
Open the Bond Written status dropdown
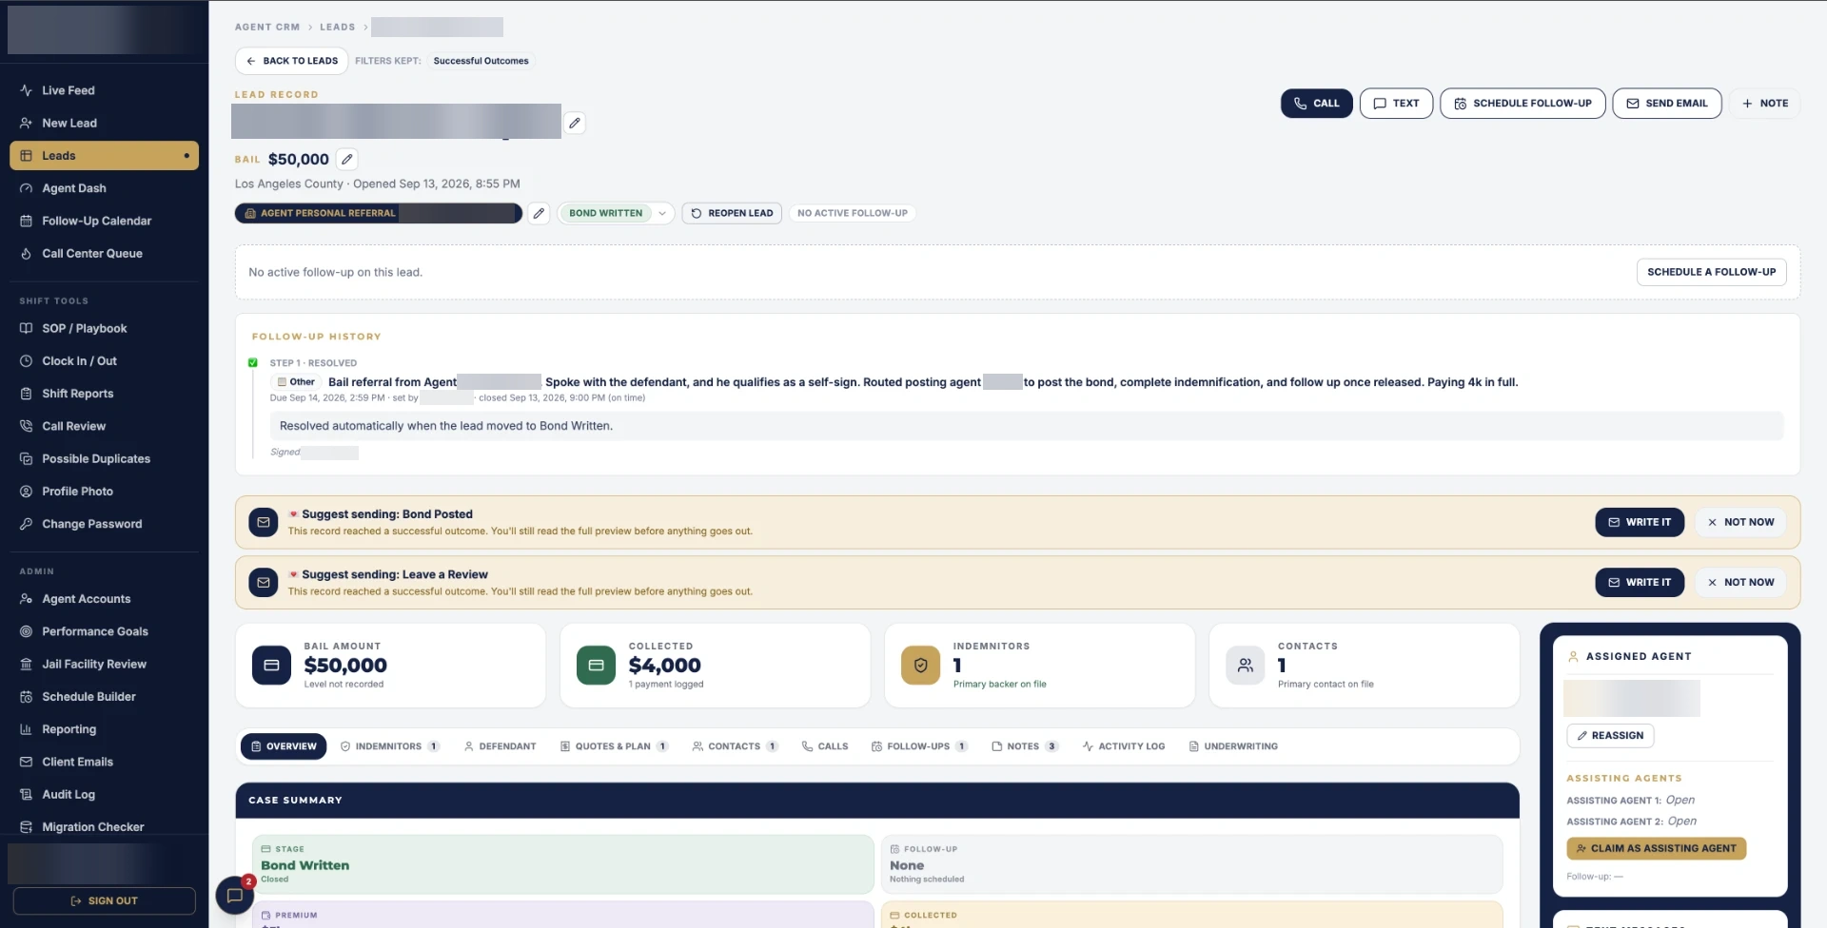[616, 213]
